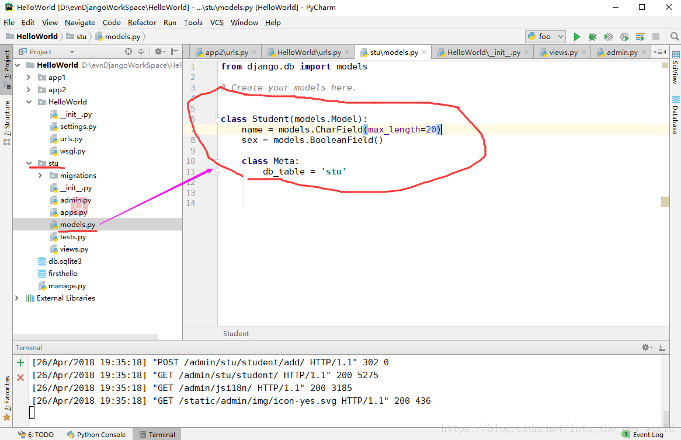Expand the app2 folder

pos(29,89)
